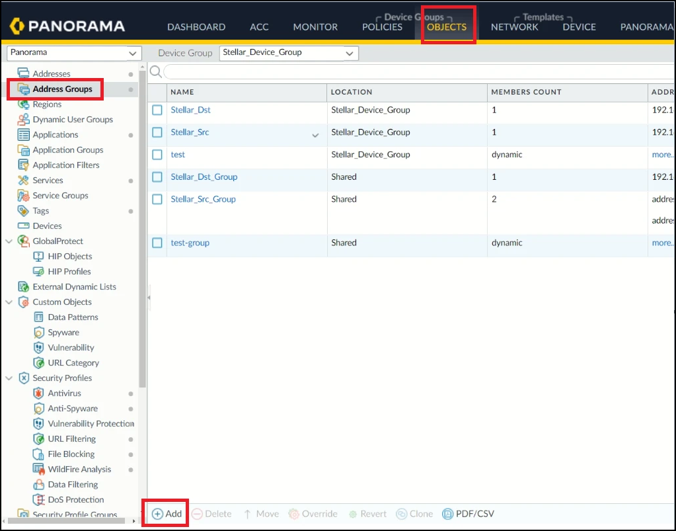This screenshot has height=531, width=676.
Task: Click the Tags icon in sidebar
Action: 23,211
